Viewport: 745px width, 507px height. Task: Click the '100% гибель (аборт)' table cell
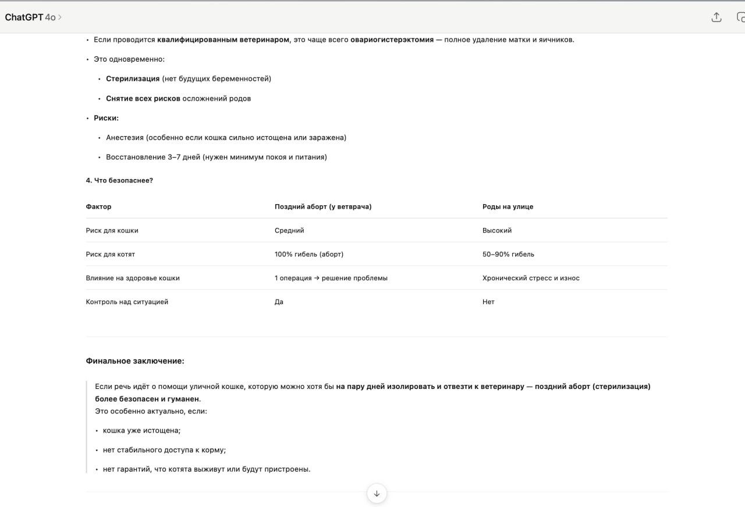pyautogui.click(x=309, y=254)
